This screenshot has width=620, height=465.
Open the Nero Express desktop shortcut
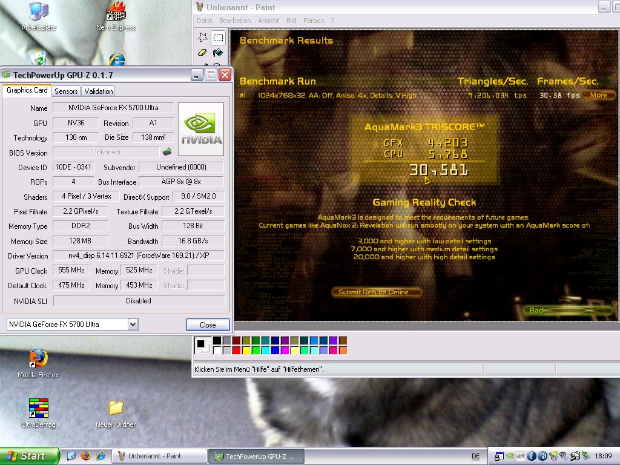(x=116, y=16)
